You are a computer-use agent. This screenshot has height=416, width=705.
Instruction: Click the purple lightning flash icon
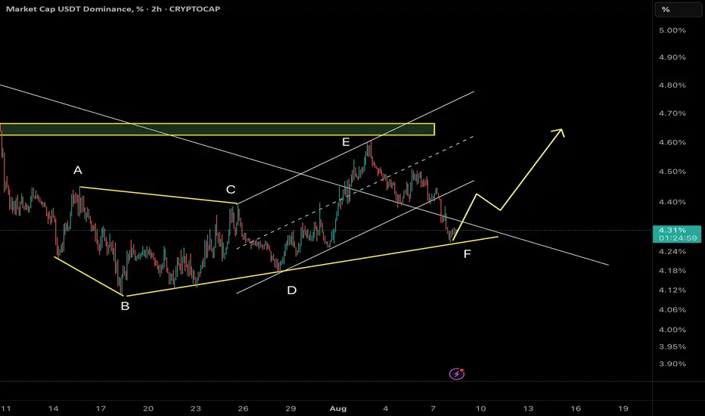pyautogui.click(x=457, y=374)
